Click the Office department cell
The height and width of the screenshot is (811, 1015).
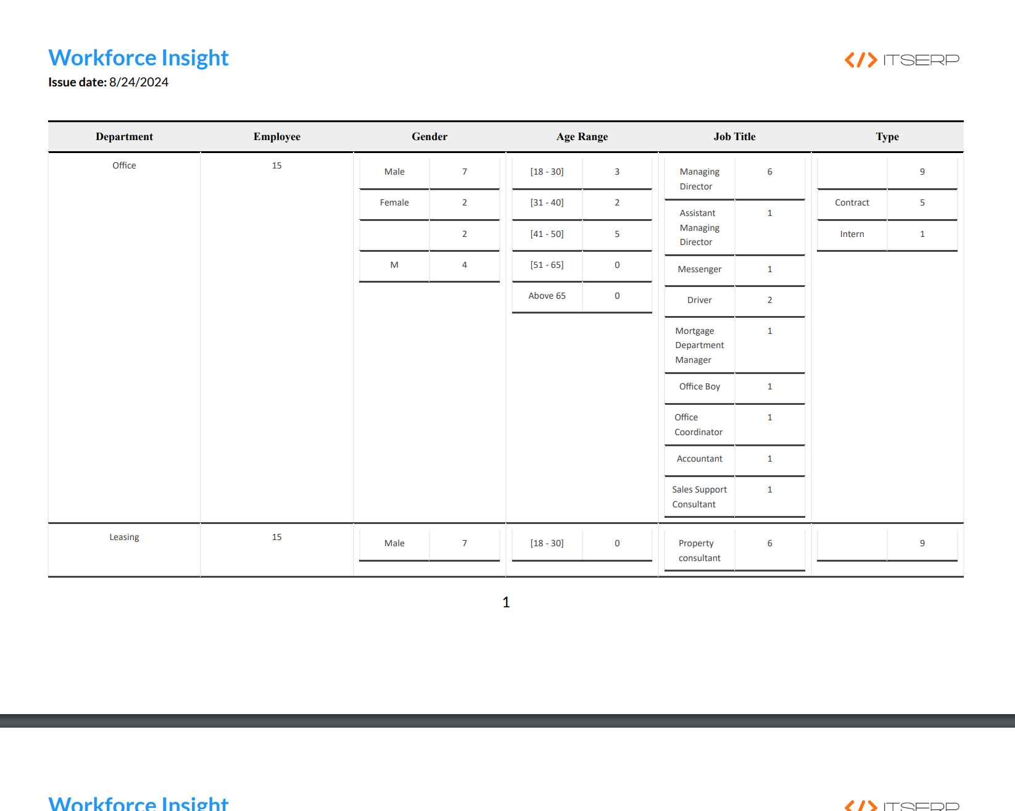tap(123, 165)
